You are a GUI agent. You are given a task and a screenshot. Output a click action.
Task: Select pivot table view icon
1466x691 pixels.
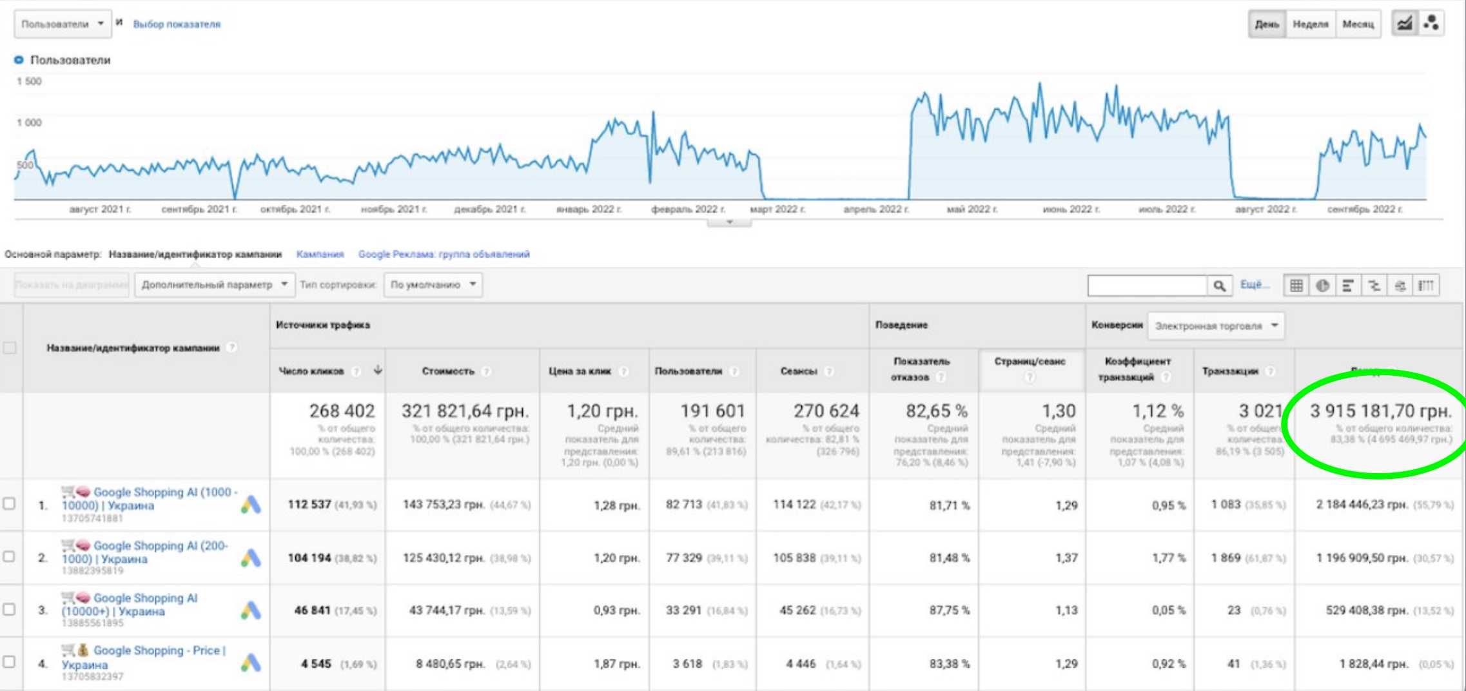point(1426,286)
